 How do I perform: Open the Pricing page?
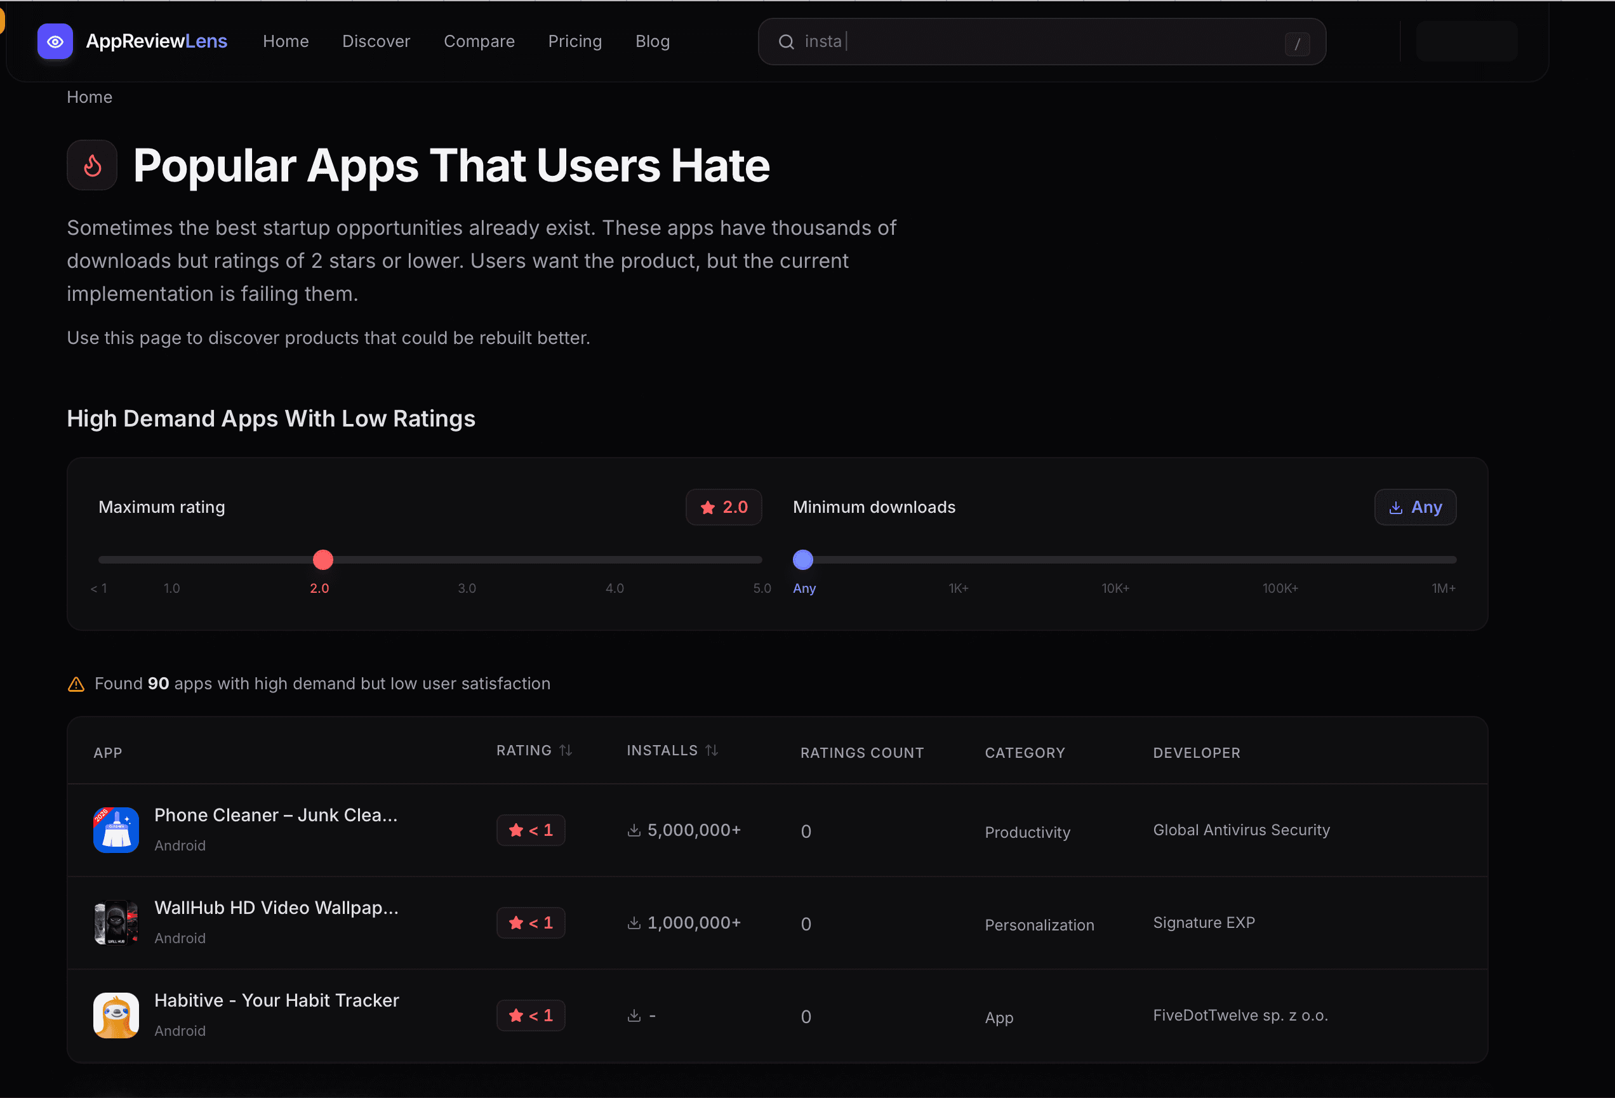coord(575,41)
